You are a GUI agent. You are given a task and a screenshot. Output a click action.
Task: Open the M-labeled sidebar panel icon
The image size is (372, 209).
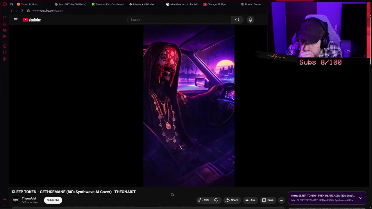tap(5, 37)
